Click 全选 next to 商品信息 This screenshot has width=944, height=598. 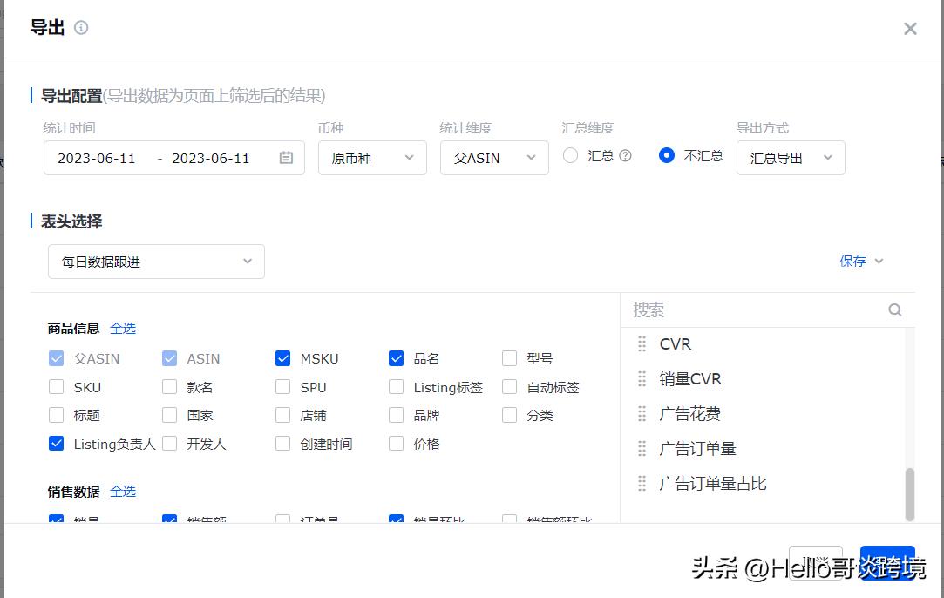pos(123,328)
